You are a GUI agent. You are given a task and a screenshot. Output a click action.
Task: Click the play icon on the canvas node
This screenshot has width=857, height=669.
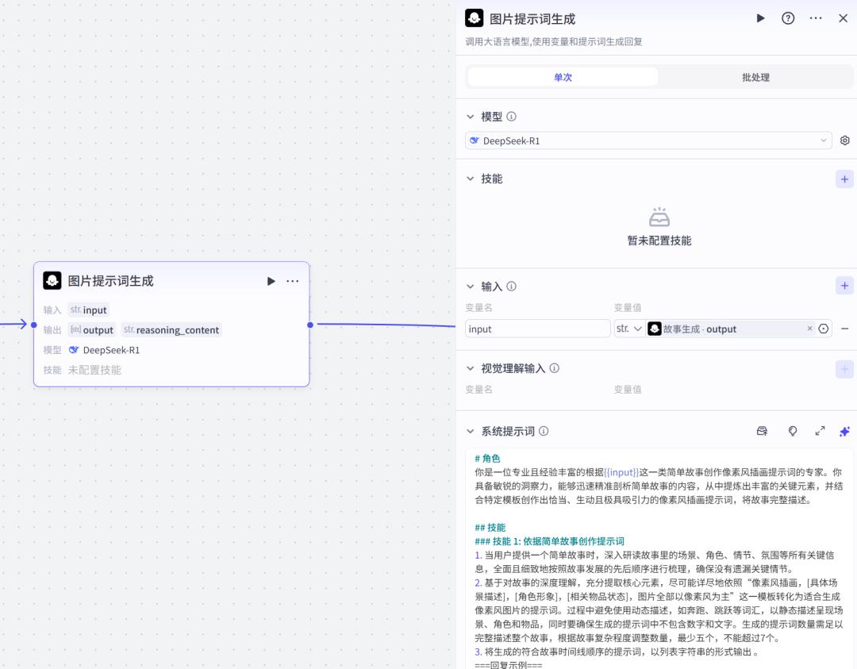(x=271, y=281)
